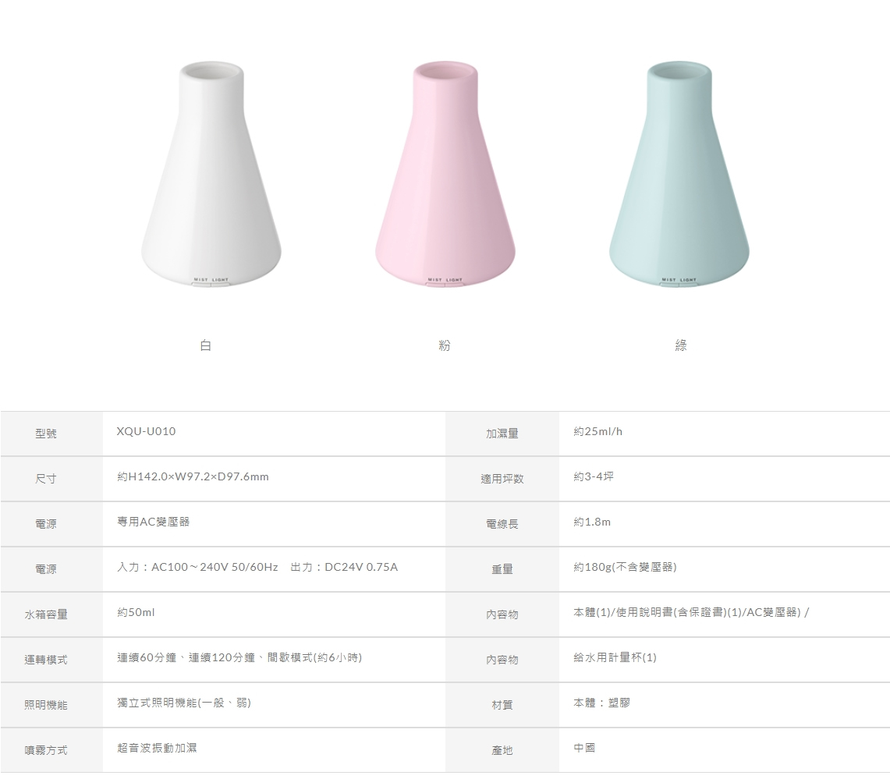Click the 粉 color label
The image size is (890, 779).
click(x=445, y=345)
